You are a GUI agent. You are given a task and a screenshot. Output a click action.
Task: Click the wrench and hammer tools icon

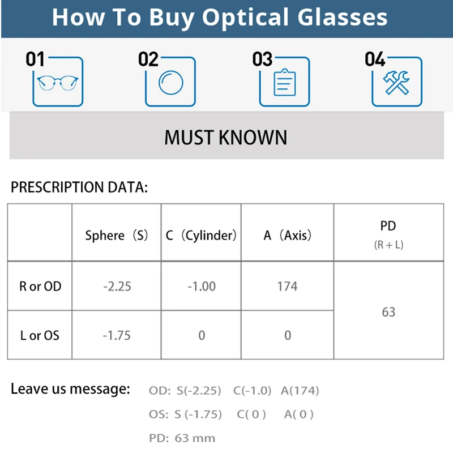pyautogui.click(x=396, y=84)
